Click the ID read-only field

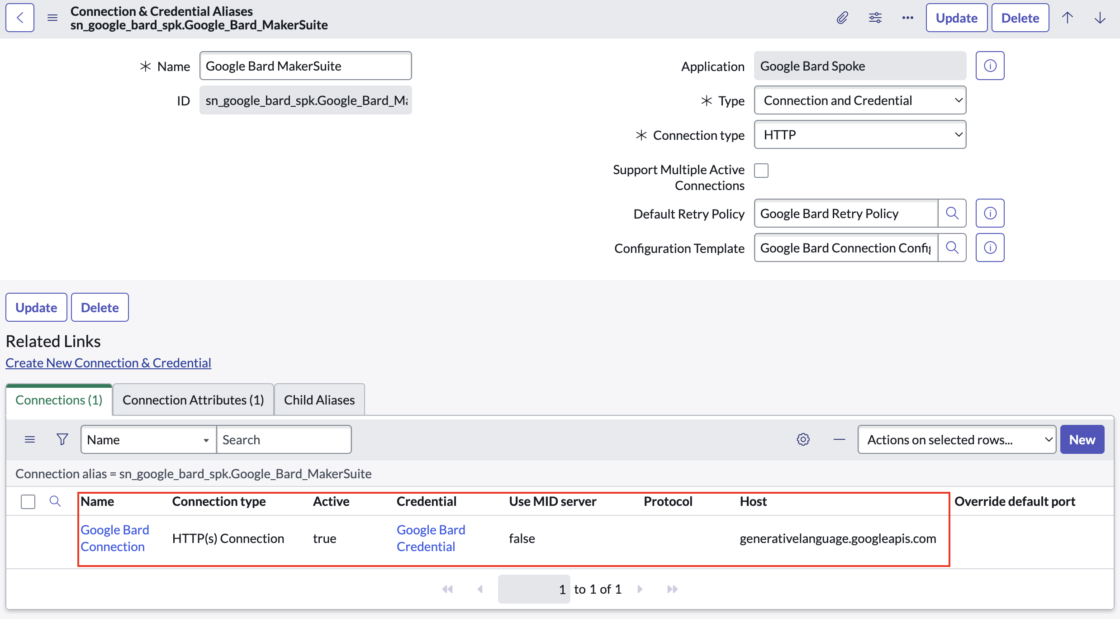point(306,100)
